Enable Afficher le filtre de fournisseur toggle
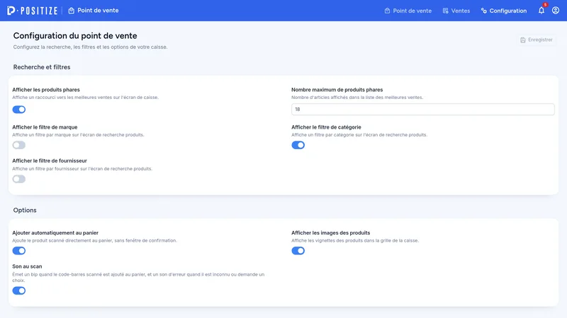 tap(19, 179)
